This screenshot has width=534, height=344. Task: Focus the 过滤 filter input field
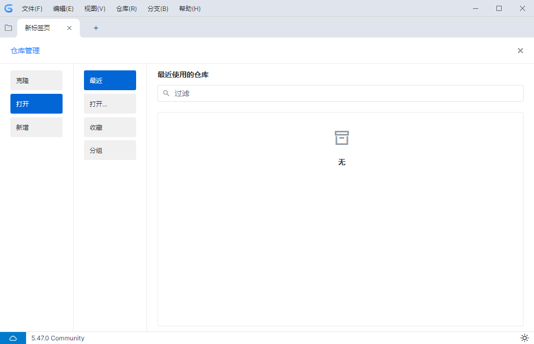[340, 93]
